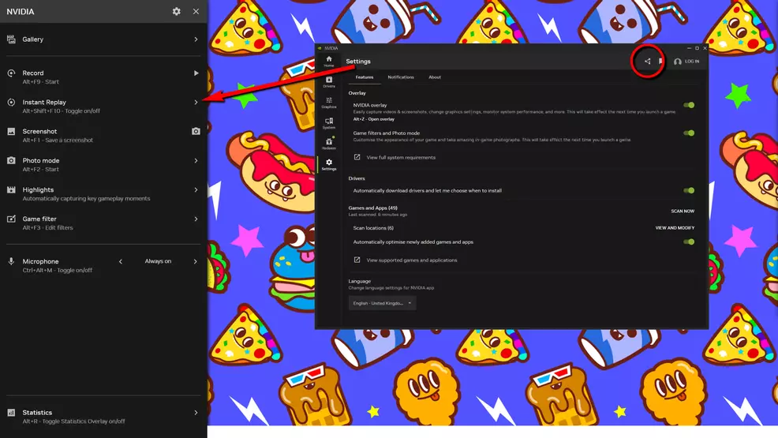Screen dimensions: 778x438
Task: Click the Photo mode camera icon
Action: pyautogui.click(x=11, y=161)
